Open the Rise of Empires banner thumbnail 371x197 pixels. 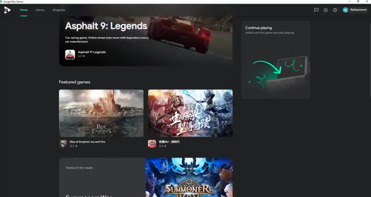101,113
